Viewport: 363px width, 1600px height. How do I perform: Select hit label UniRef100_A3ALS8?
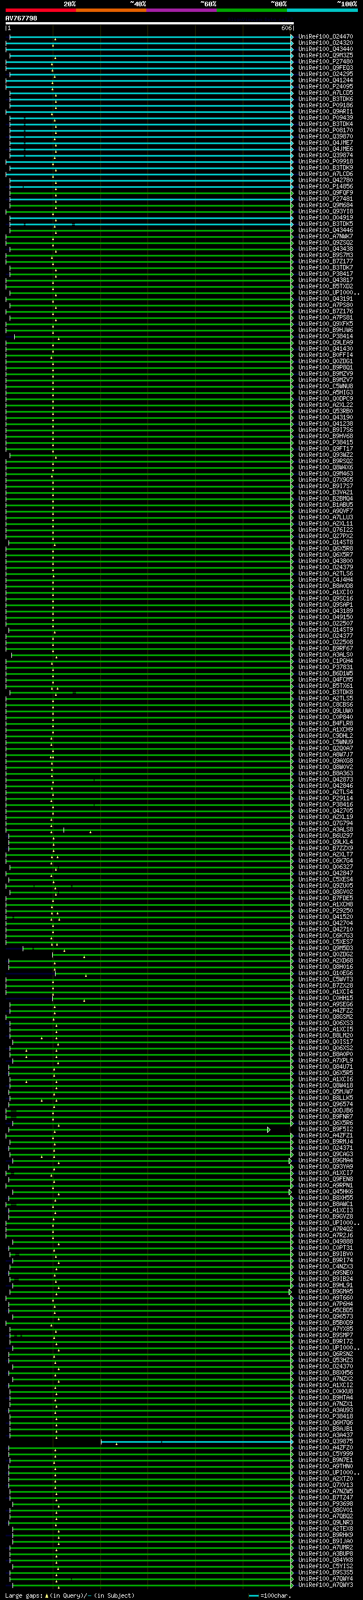coord(326,829)
